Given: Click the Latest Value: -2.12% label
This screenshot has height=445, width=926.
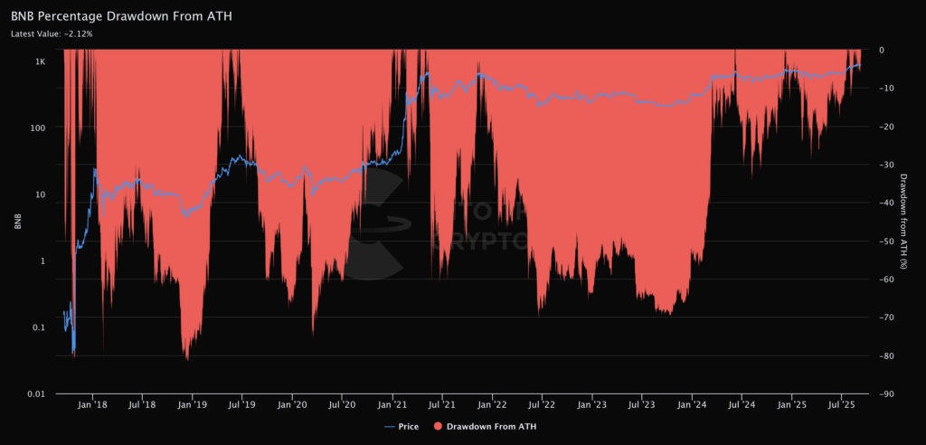Looking at the screenshot, I should (x=52, y=33).
